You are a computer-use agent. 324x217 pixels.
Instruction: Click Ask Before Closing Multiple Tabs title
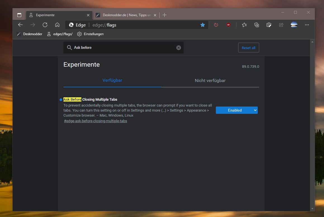(x=90, y=100)
